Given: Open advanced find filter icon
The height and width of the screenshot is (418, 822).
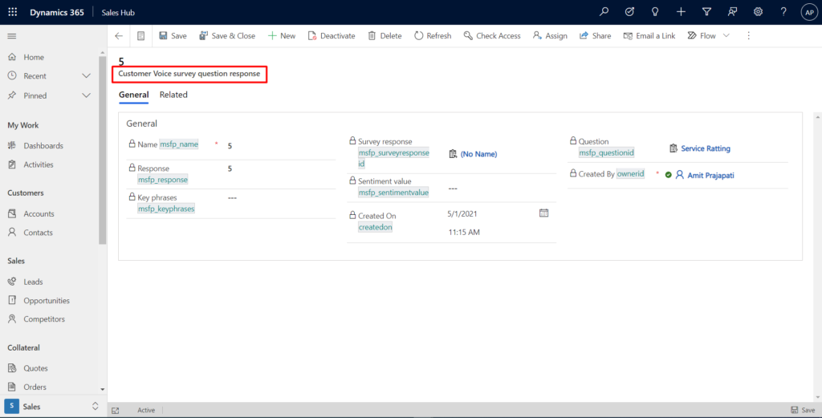Looking at the screenshot, I should click(706, 11).
